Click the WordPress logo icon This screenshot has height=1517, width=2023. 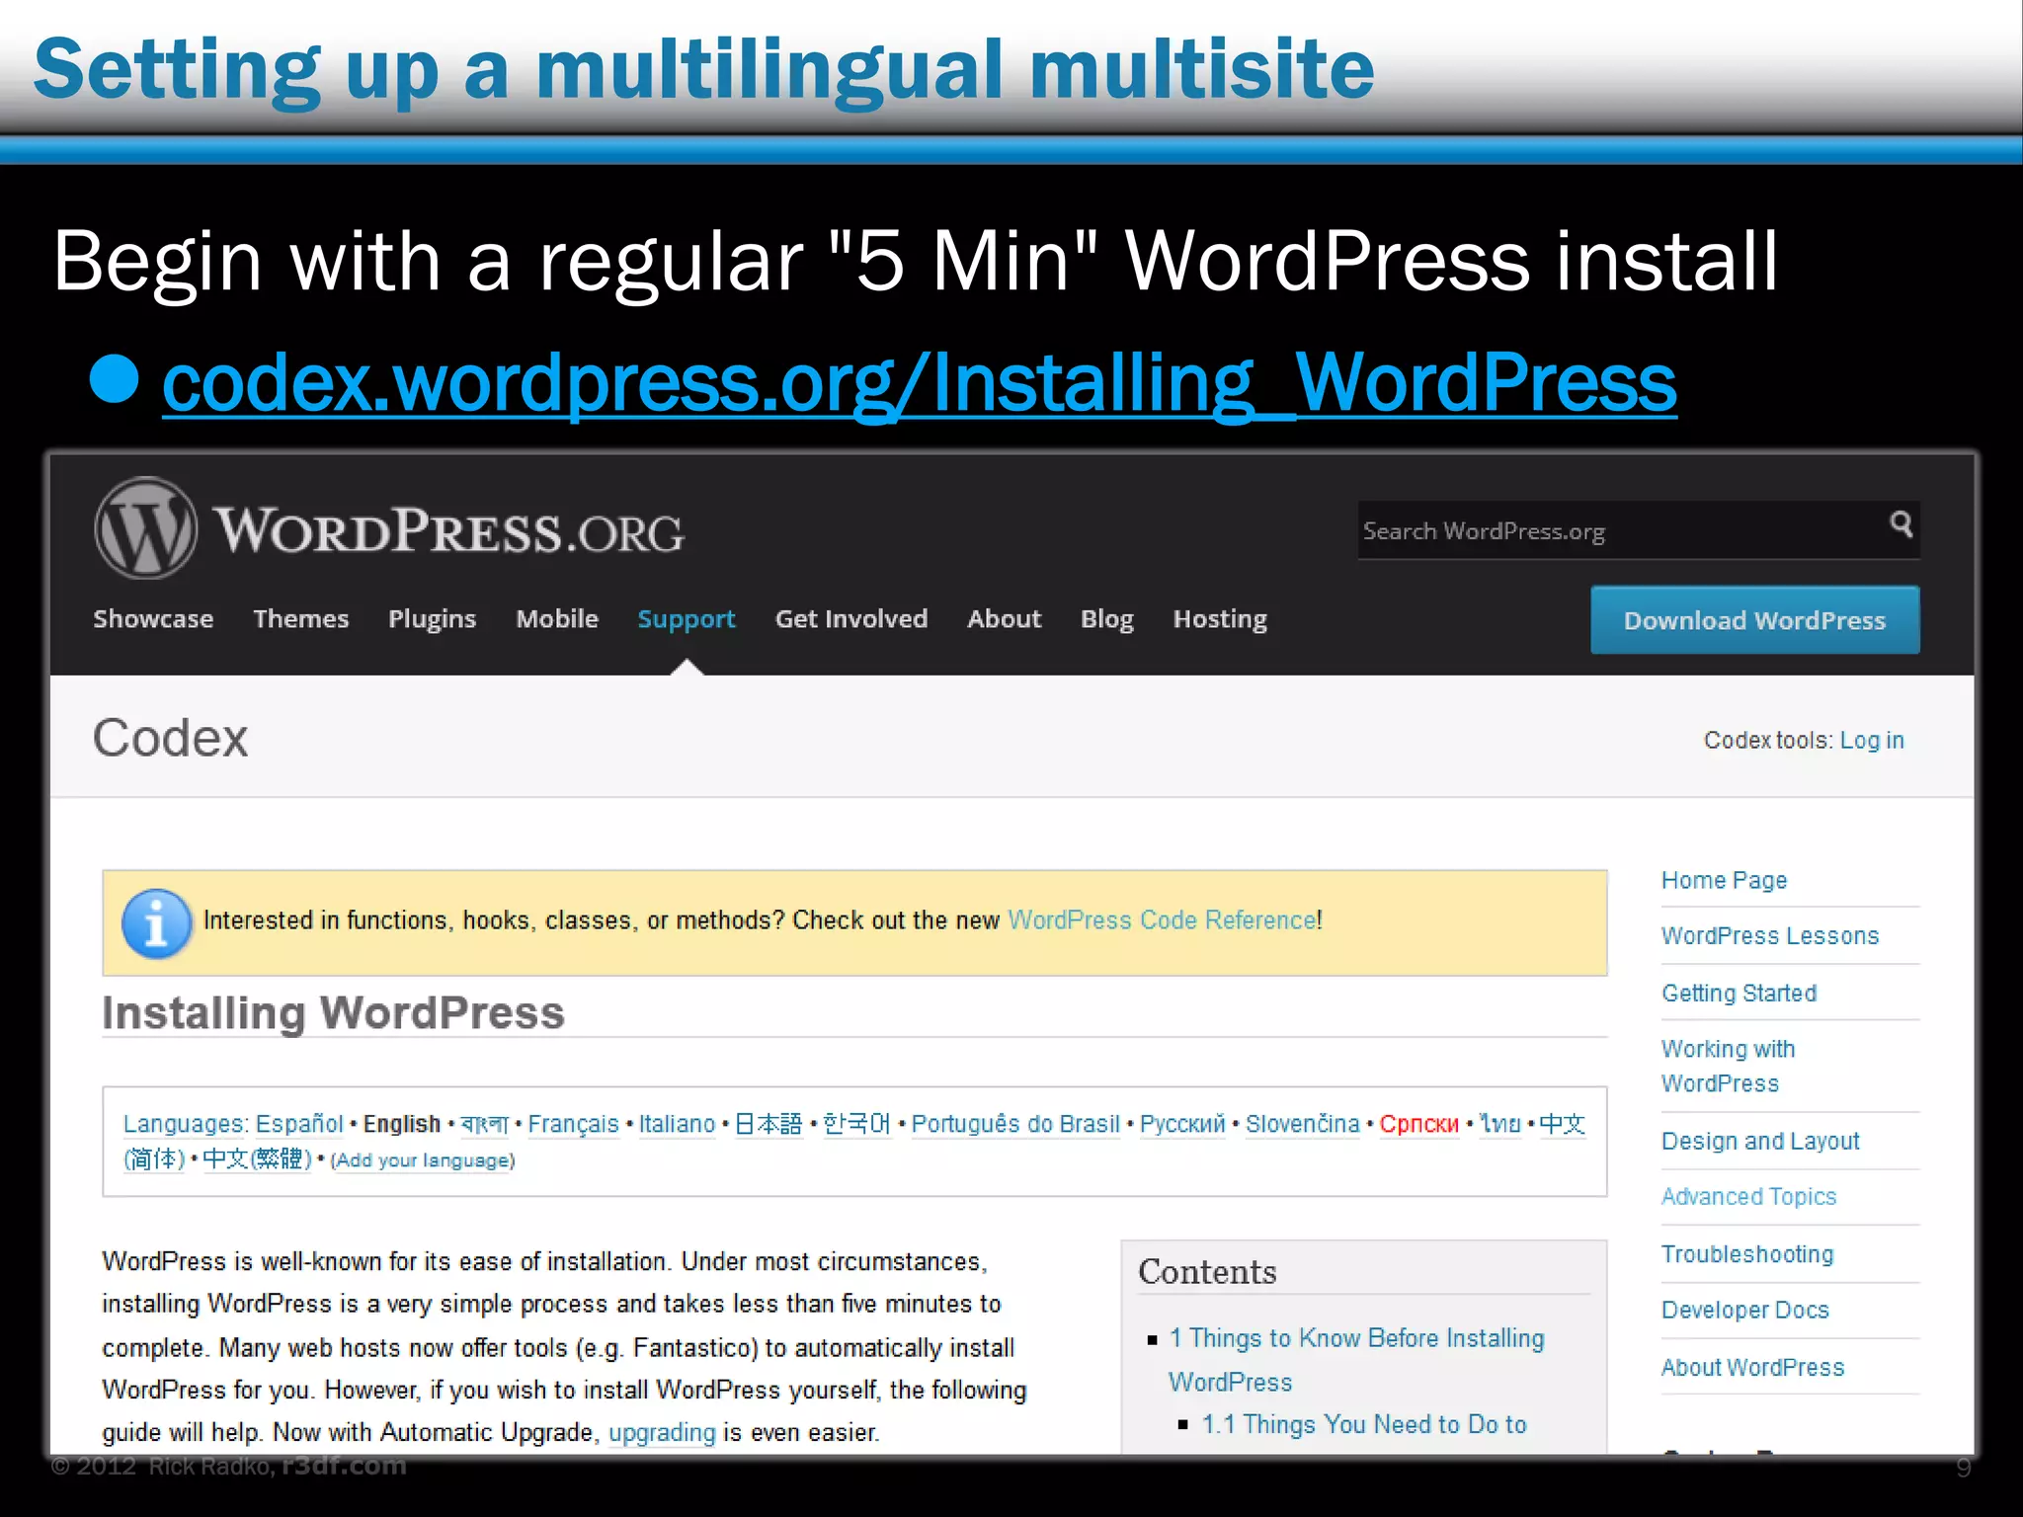click(145, 528)
